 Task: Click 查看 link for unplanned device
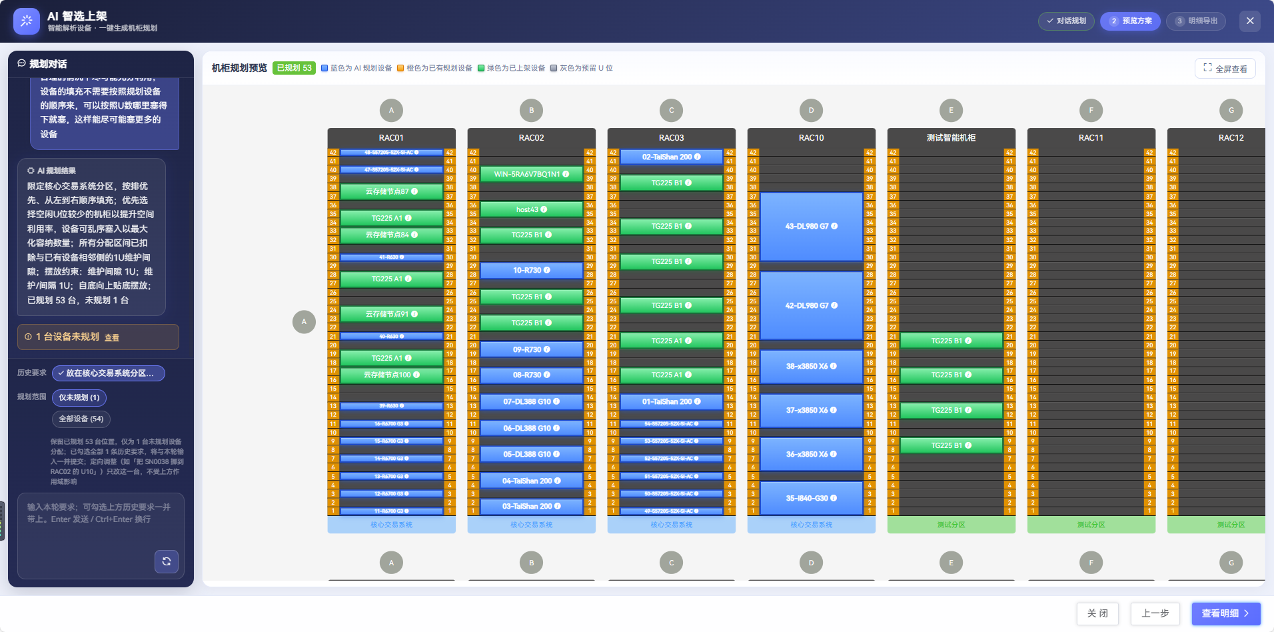tap(112, 337)
